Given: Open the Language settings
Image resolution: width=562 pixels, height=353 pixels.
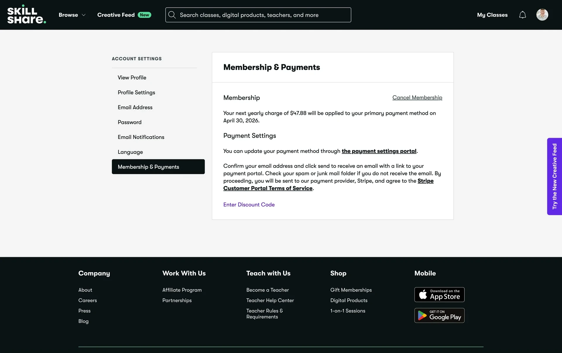Looking at the screenshot, I should point(130,152).
